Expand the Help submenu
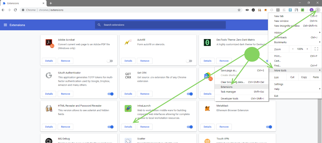Viewport: 322px width, 143px height. click(295, 89)
